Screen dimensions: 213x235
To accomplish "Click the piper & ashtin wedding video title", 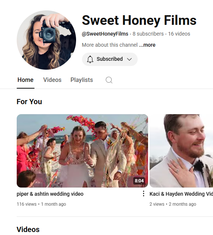I will (x=50, y=194).
